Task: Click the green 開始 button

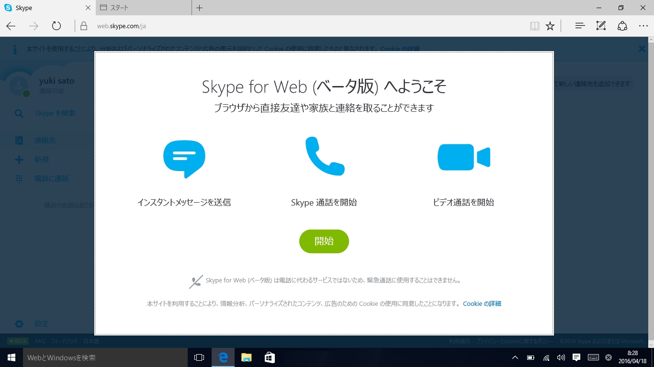Action: pyautogui.click(x=324, y=241)
